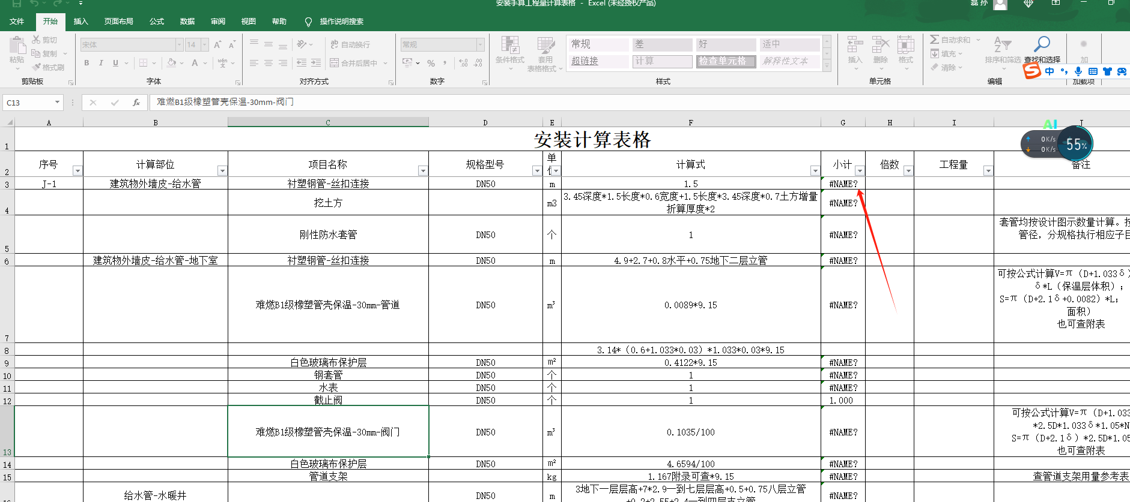
Task: Click the Paste icon in clipboard group
Action: (x=17, y=45)
